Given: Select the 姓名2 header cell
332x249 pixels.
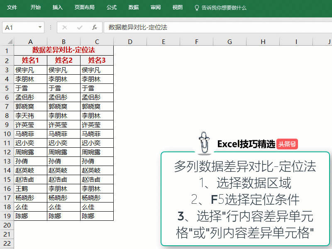Looking at the screenshot, I should (x=64, y=60).
